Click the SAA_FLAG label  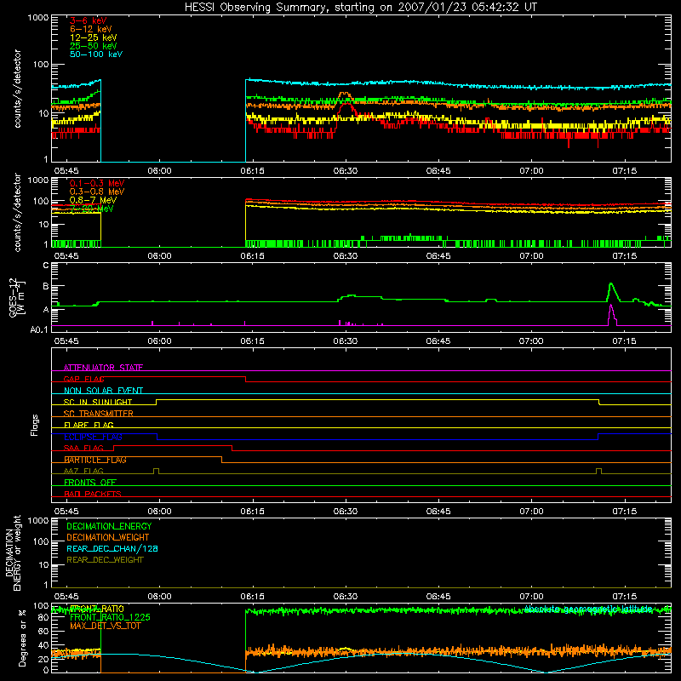[x=83, y=448]
